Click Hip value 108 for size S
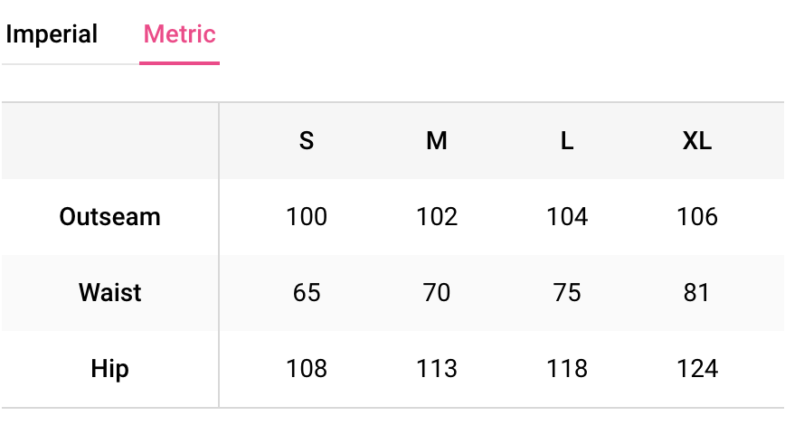 point(307,369)
